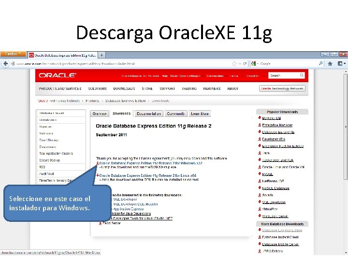Open the About menu item
Image resolution: width=348 pixels, height=261 pixels.
click(232, 88)
